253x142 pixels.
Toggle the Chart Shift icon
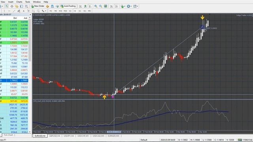(x=116, y=6)
